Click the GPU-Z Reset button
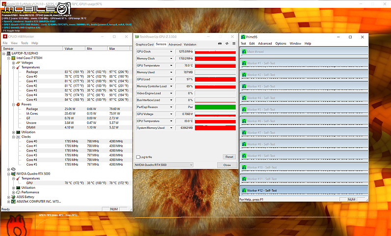 229,157
